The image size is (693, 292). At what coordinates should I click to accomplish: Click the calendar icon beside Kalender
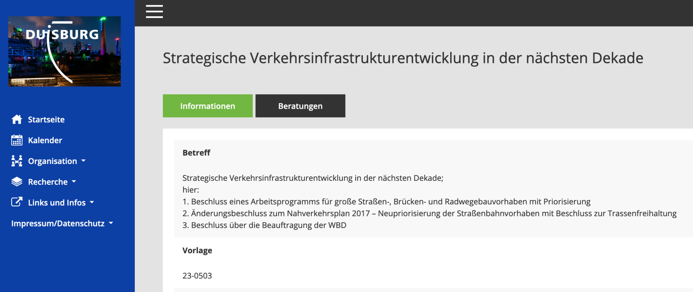[x=17, y=140]
